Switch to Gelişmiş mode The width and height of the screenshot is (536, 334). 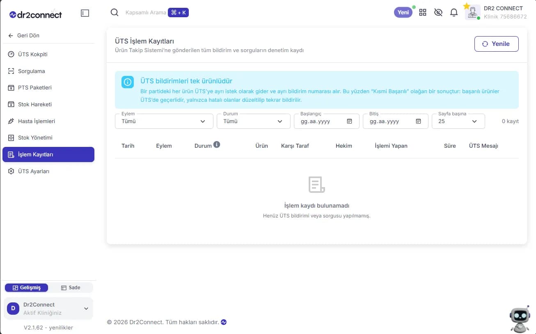pos(26,288)
